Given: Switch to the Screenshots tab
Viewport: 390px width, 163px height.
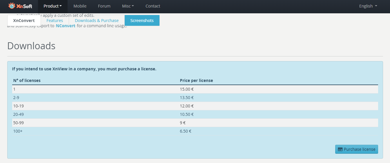Looking at the screenshot, I should coord(142,21).
